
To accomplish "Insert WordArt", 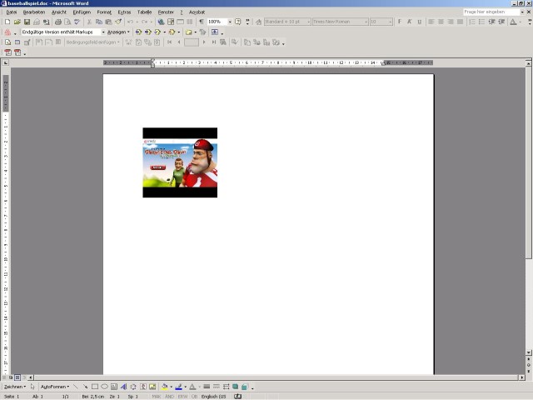I will pos(124,387).
